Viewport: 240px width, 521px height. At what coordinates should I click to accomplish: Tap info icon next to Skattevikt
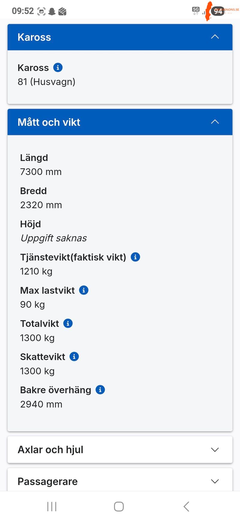73,356
